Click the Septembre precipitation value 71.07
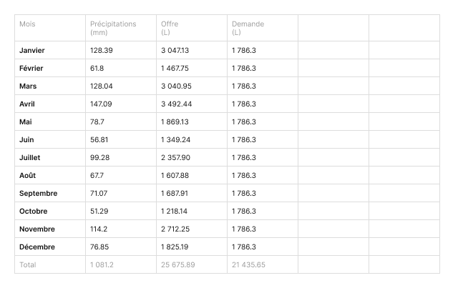 (x=100, y=194)
